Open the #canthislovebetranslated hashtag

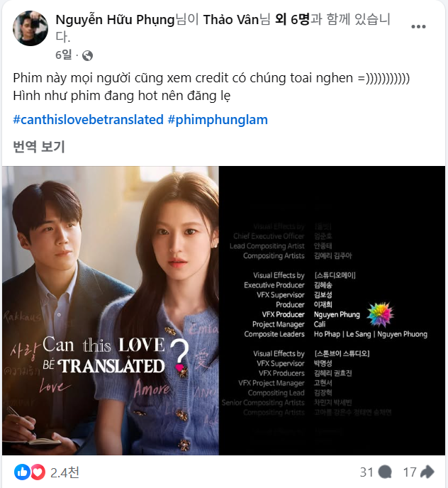pyautogui.click(x=89, y=119)
